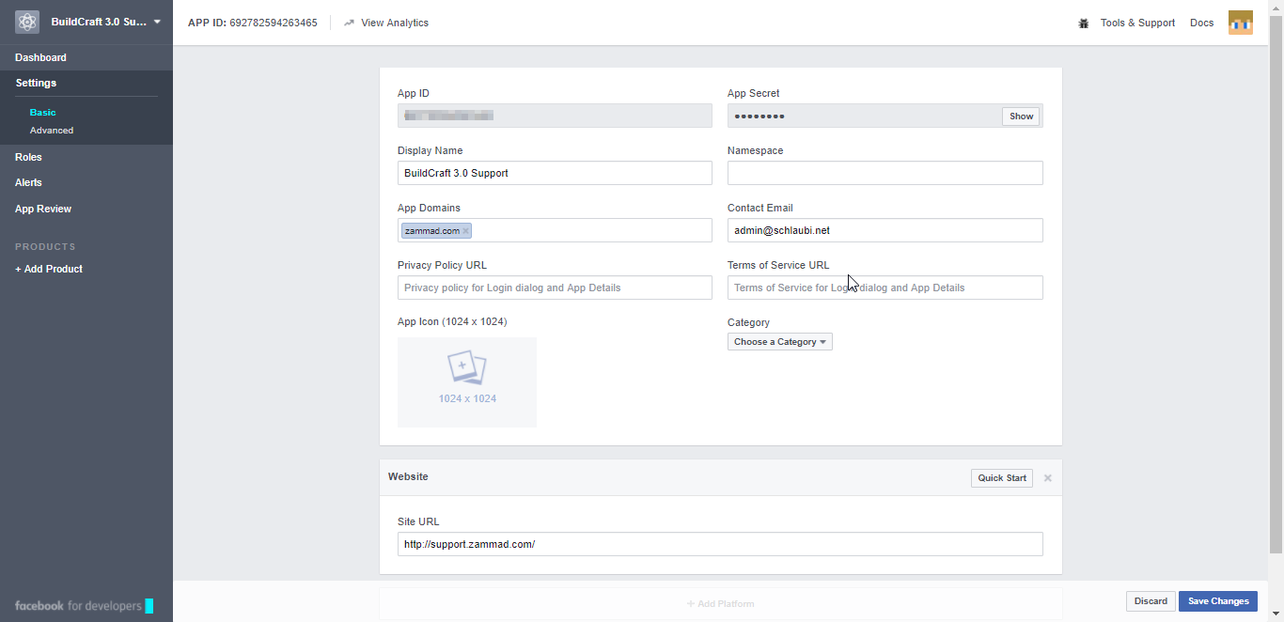Click the APP ID number in top bar
Viewport: 1284px width, 622px height.
pyautogui.click(x=274, y=23)
